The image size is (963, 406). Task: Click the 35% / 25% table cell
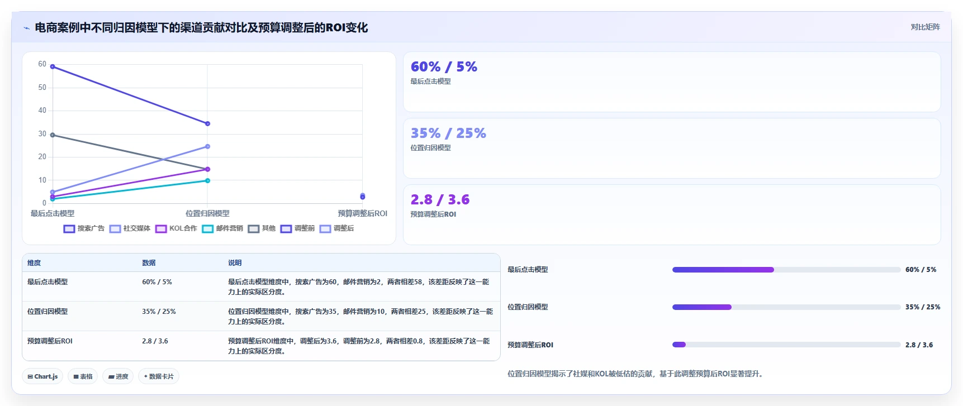point(159,312)
